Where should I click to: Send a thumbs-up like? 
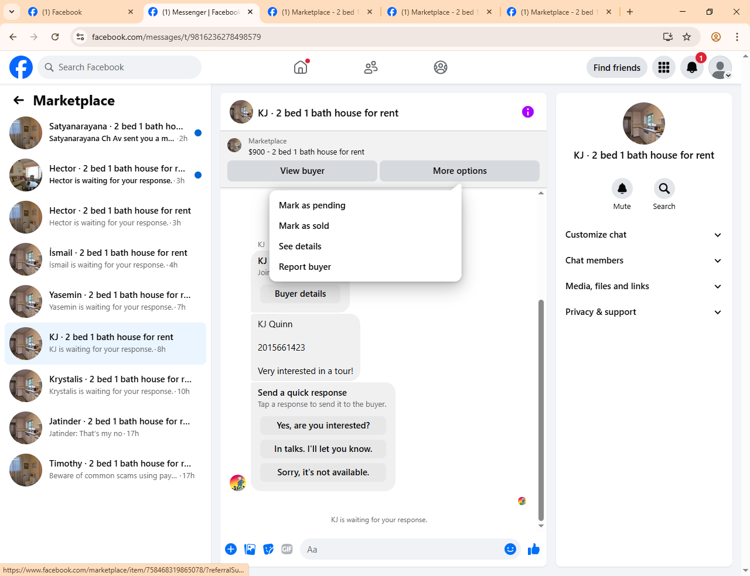pyautogui.click(x=534, y=549)
